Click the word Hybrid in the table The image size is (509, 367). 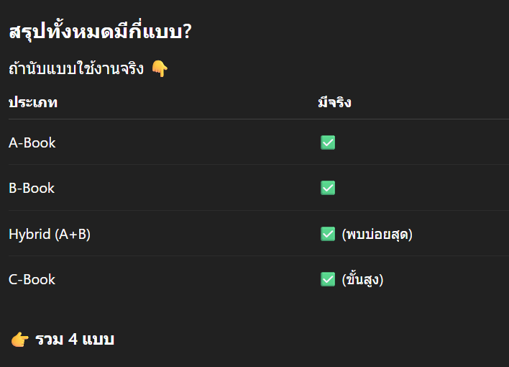pos(29,234)
